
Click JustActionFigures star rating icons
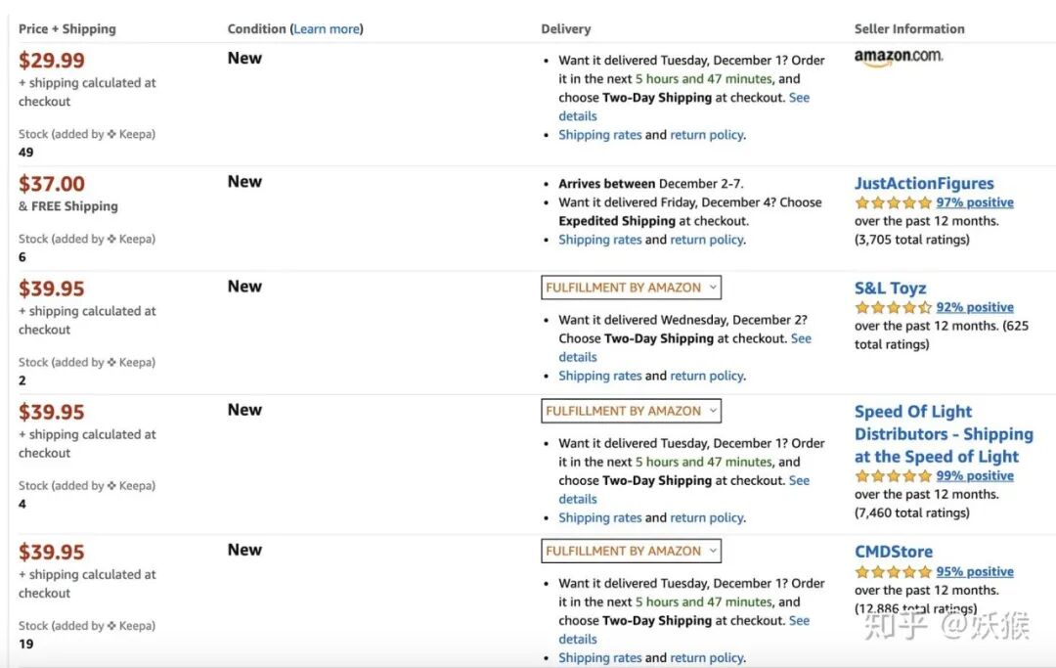[893, 202]
